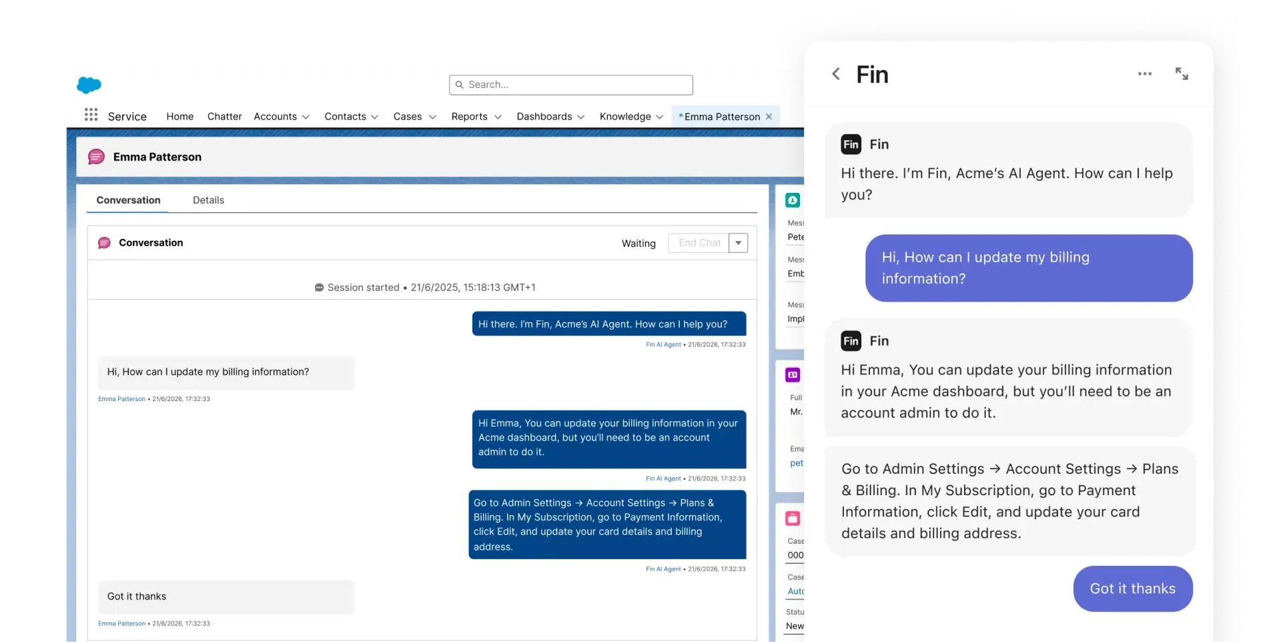
Task: Open the End Chat dropdown arrow
Action: click(739, 243)
